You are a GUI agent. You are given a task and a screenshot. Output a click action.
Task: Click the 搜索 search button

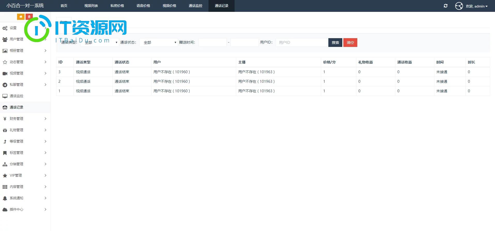[x=335, y=43]
